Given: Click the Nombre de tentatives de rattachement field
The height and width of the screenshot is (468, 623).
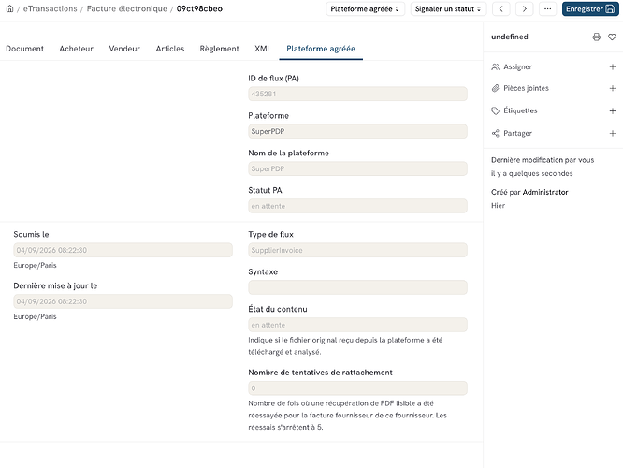Looking at the screenshot, I should click(x=357, y=388).
